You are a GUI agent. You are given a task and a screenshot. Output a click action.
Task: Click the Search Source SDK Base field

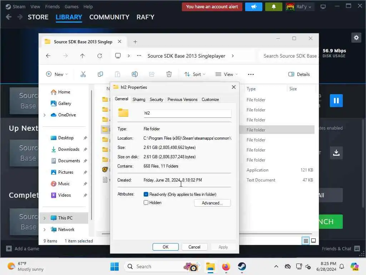tap(289, 56)
